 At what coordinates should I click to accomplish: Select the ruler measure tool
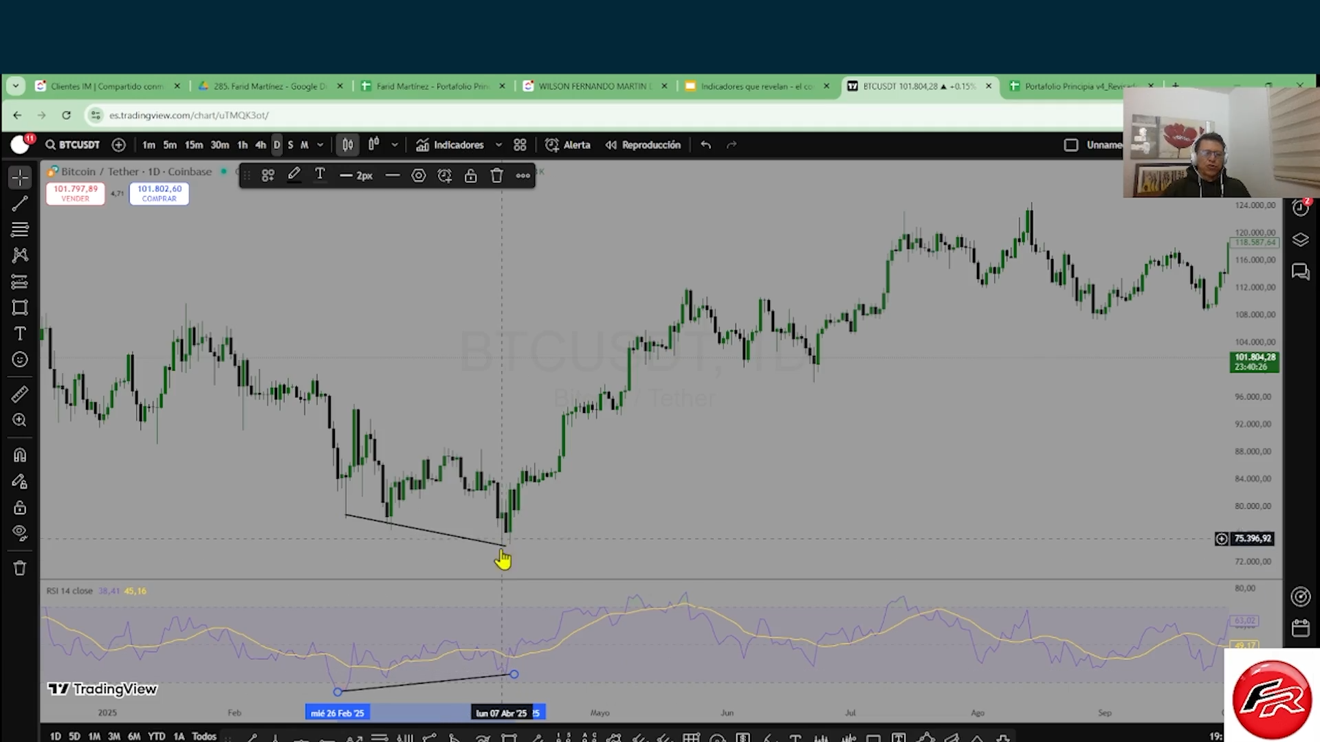pyautogui.click(x=20, y=394)
